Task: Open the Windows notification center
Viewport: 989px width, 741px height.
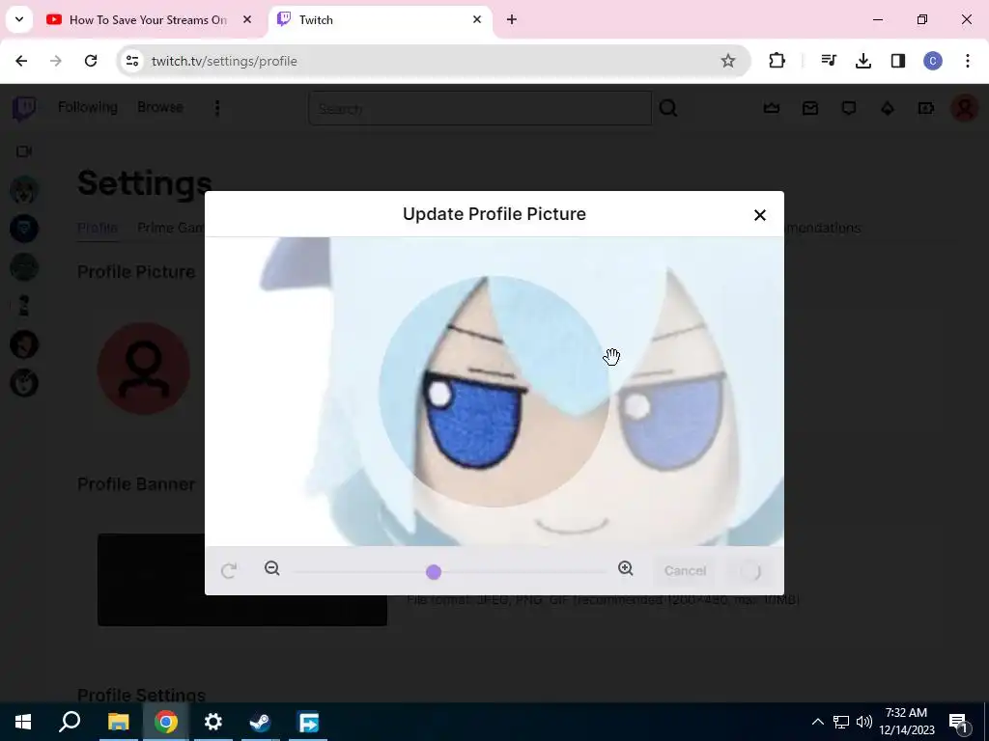Action: click(x=958, y=722)
